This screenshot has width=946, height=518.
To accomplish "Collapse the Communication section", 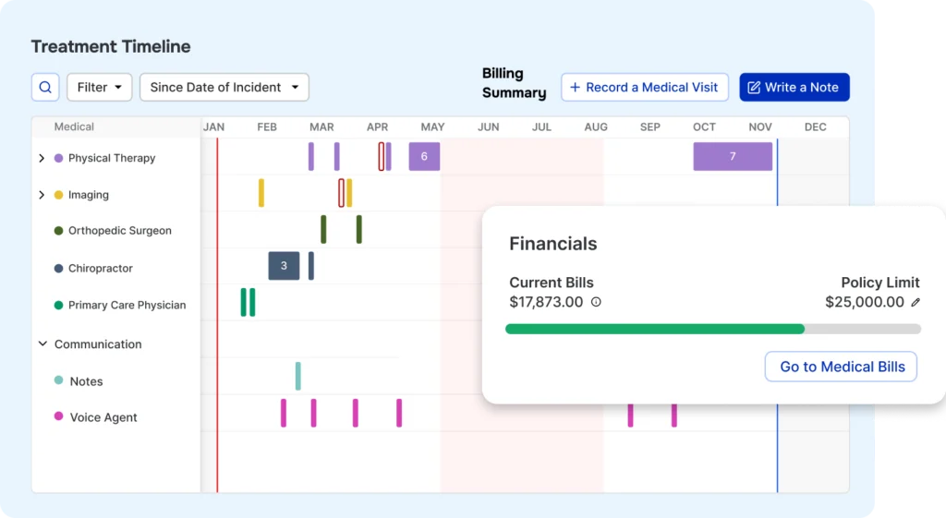I will pyautogui.click(x=42, y=343).
